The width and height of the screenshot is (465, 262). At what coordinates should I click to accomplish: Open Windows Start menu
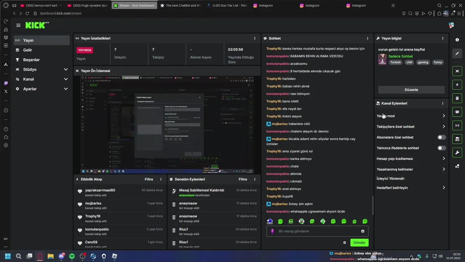point(8,256)
